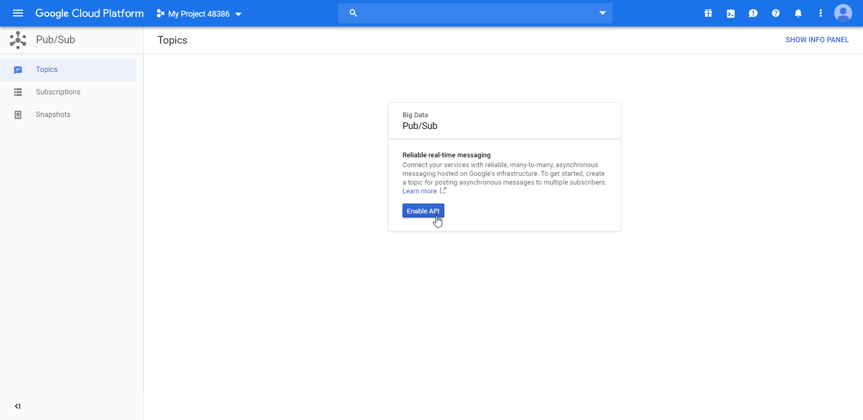Click the Topics page title
The height and width of the screenshot is (420, 863).
coord(172,40)
